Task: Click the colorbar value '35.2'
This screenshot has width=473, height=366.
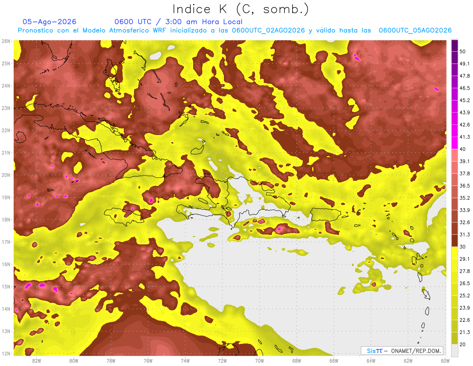Action: [x=465, y=198]
